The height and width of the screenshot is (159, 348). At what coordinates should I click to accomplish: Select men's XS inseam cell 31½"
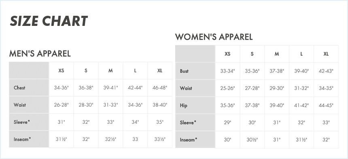click(61, 139)
